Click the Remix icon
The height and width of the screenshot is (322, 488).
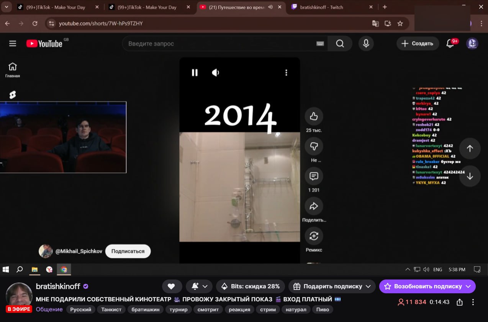click(314, 236)
